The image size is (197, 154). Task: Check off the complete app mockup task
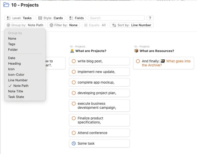[74, 82]
